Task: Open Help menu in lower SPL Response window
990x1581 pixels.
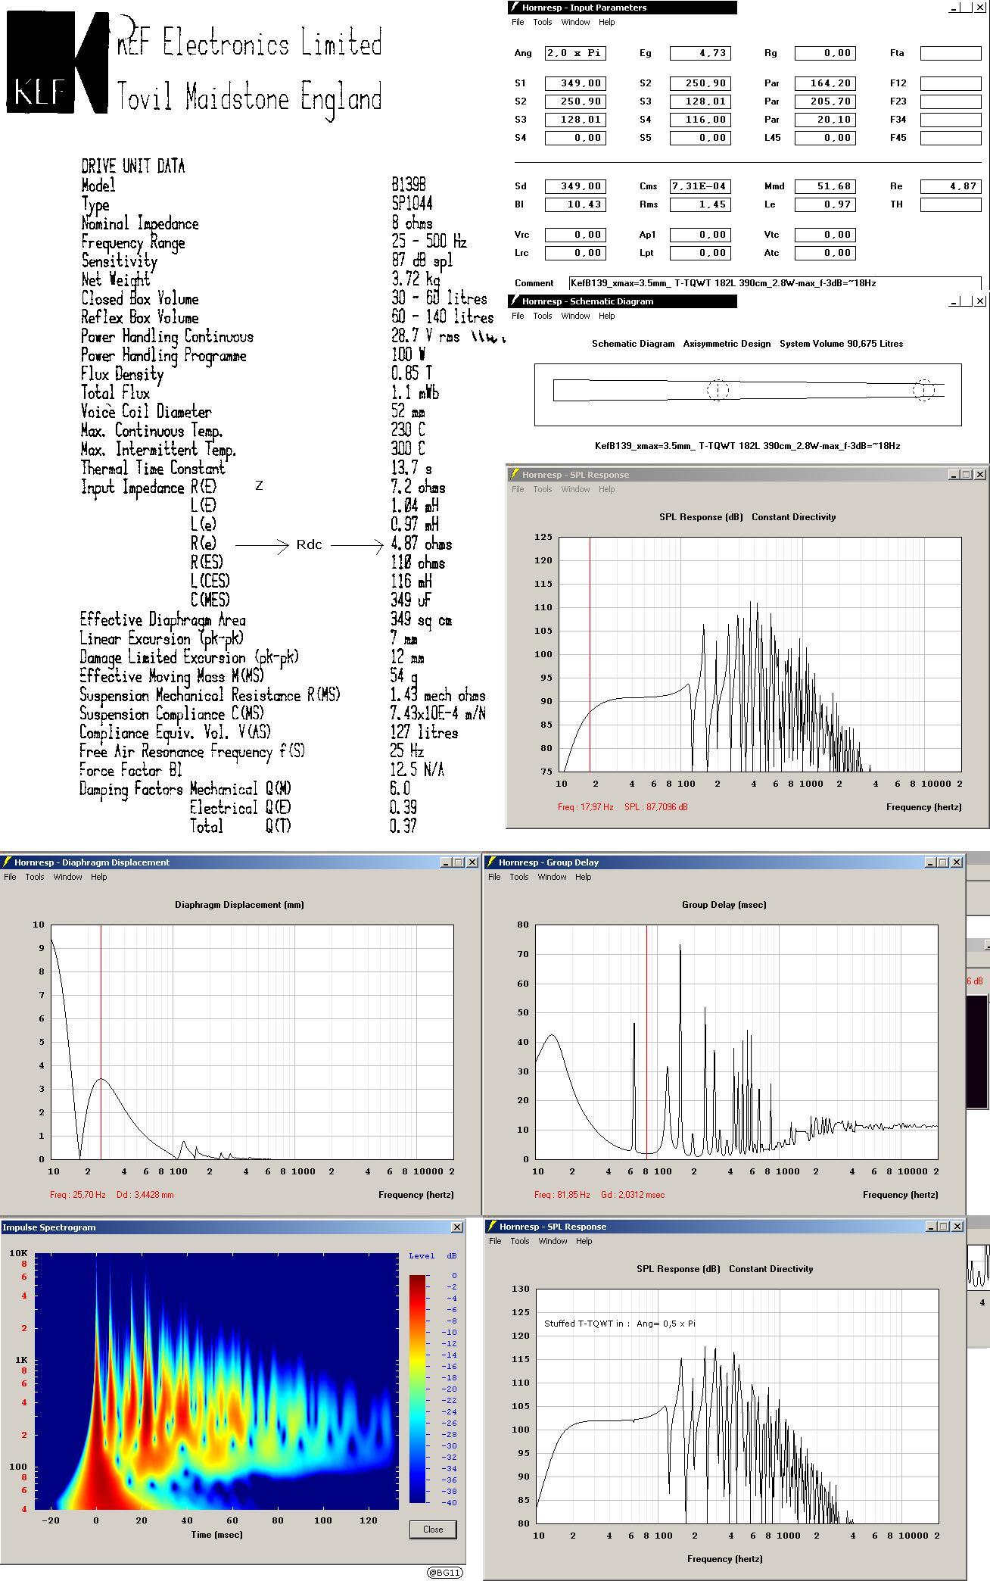Action: point(584,1241)
